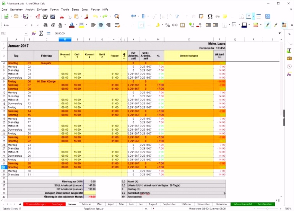Apply the yellow highlighting color
Image resolution: width=294 pixels, height=211 pixels.
81,25
